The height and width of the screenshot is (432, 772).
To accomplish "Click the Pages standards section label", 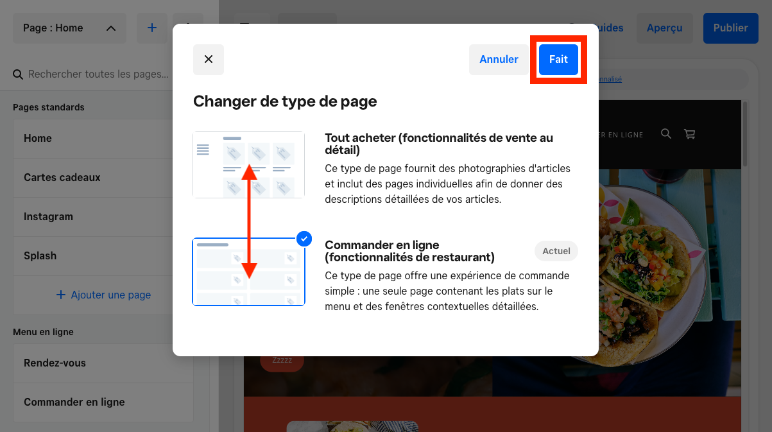I will pyautogui.click(x=49, y=107).
